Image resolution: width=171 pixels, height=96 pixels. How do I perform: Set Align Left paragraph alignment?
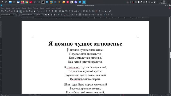click(77, 15)
